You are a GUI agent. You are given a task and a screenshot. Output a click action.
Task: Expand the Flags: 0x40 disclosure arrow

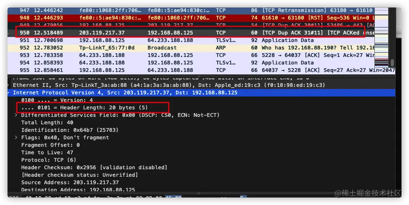[x=16, y=137]
